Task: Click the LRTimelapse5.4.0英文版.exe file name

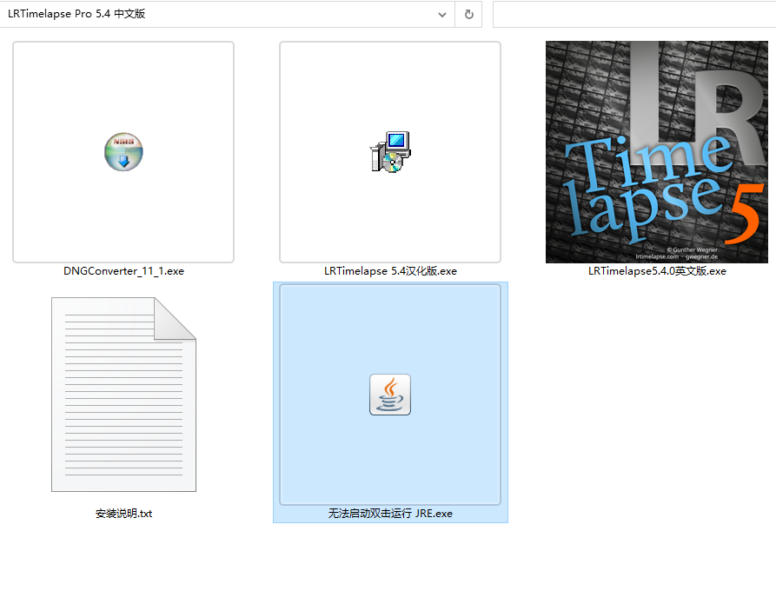Action: click(657, 271)
